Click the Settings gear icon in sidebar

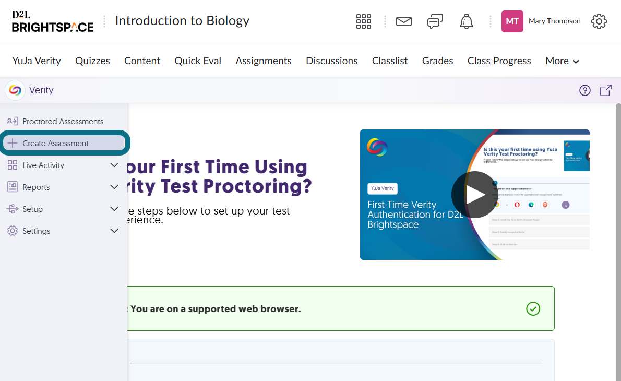click(13, 231)
